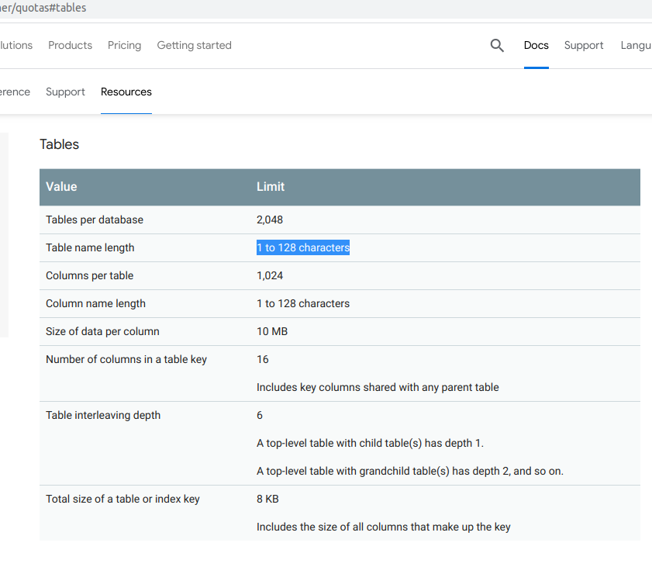Click 'Includes the size of all columns' note
This screenshot has width=652, height=567.
[384, 527]
